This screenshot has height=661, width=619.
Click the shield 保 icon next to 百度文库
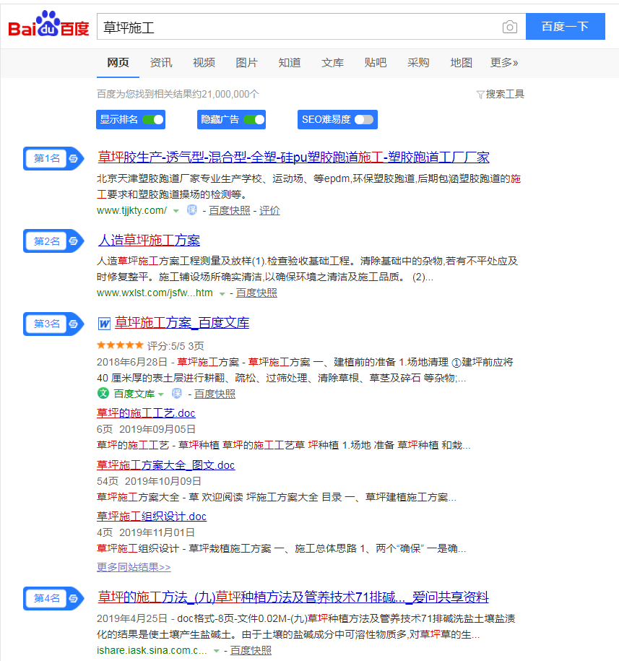177,393
